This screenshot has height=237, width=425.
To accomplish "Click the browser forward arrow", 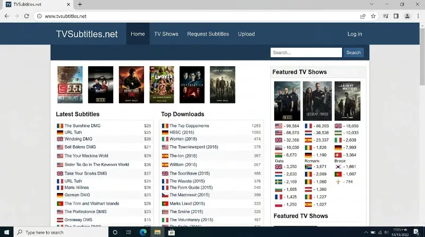I will click(16, 16).
